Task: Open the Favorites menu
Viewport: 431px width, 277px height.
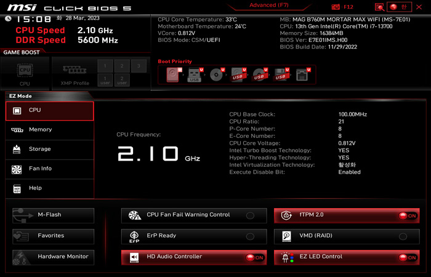Action: pyautogui.click(x=54, y=236)
